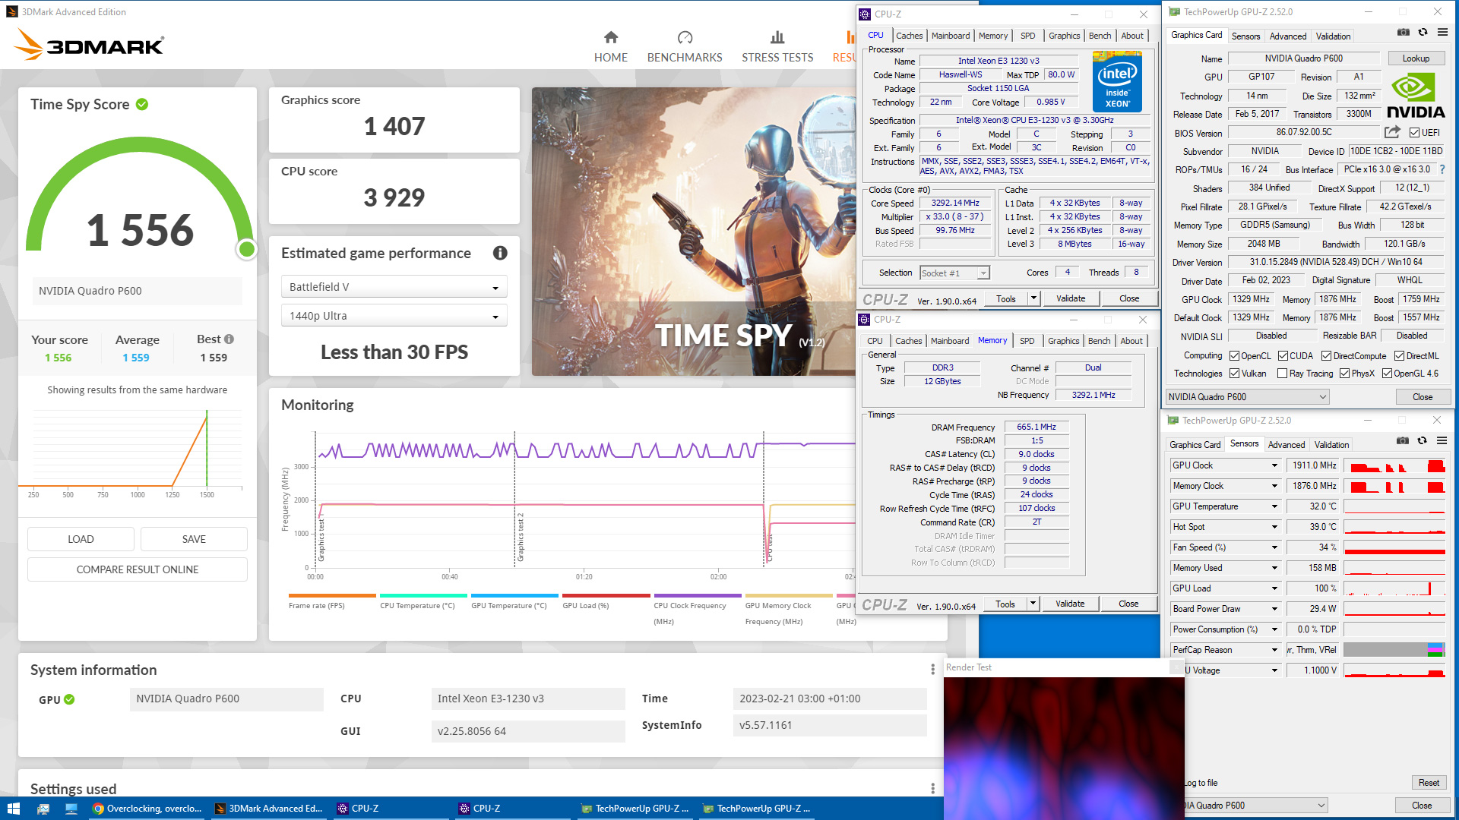Viewport: 1459px width, 820px height.
Task: Expand the GPU Temperature sensor dropdown
Action: point(1275,506)
